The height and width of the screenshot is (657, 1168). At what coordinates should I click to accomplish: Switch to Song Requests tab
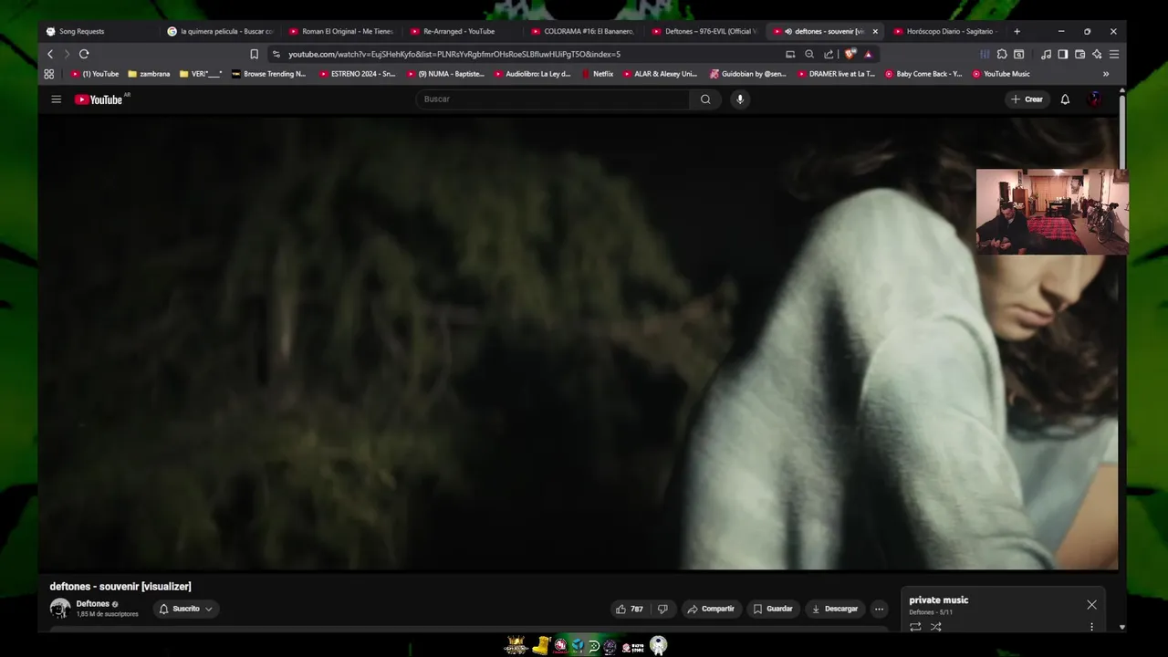coord(97,31)
